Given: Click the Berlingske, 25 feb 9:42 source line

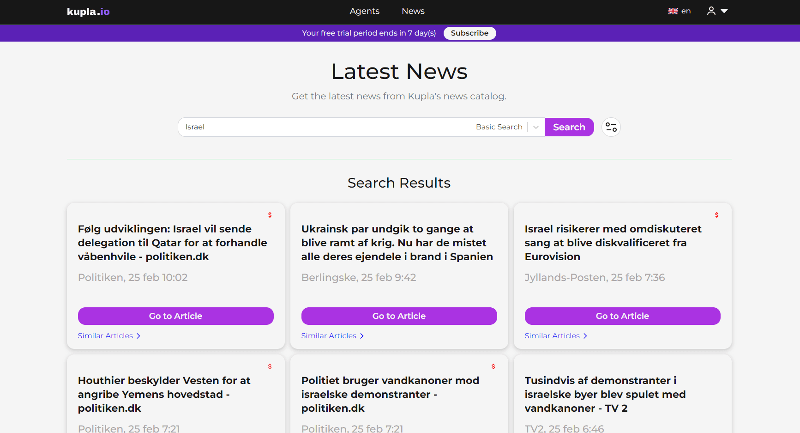Looking at the screenshot, I should point(359,277).
